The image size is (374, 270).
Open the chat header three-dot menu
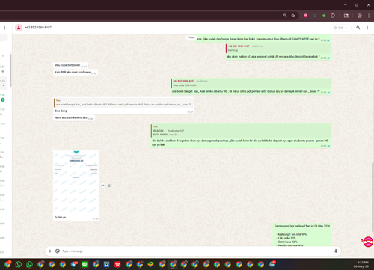(x=367, y=28)
